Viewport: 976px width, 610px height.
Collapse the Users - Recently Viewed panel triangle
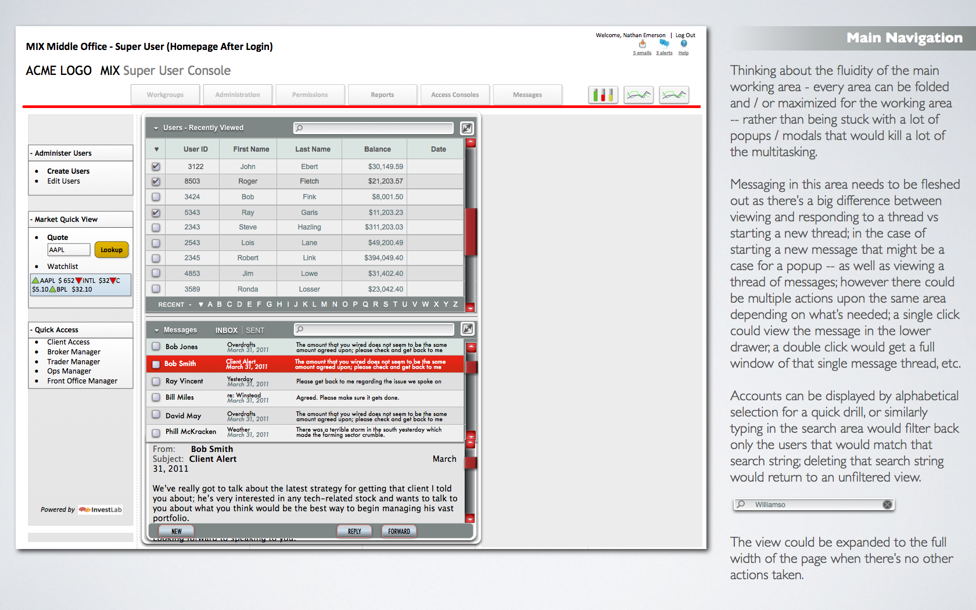[156, 128]
